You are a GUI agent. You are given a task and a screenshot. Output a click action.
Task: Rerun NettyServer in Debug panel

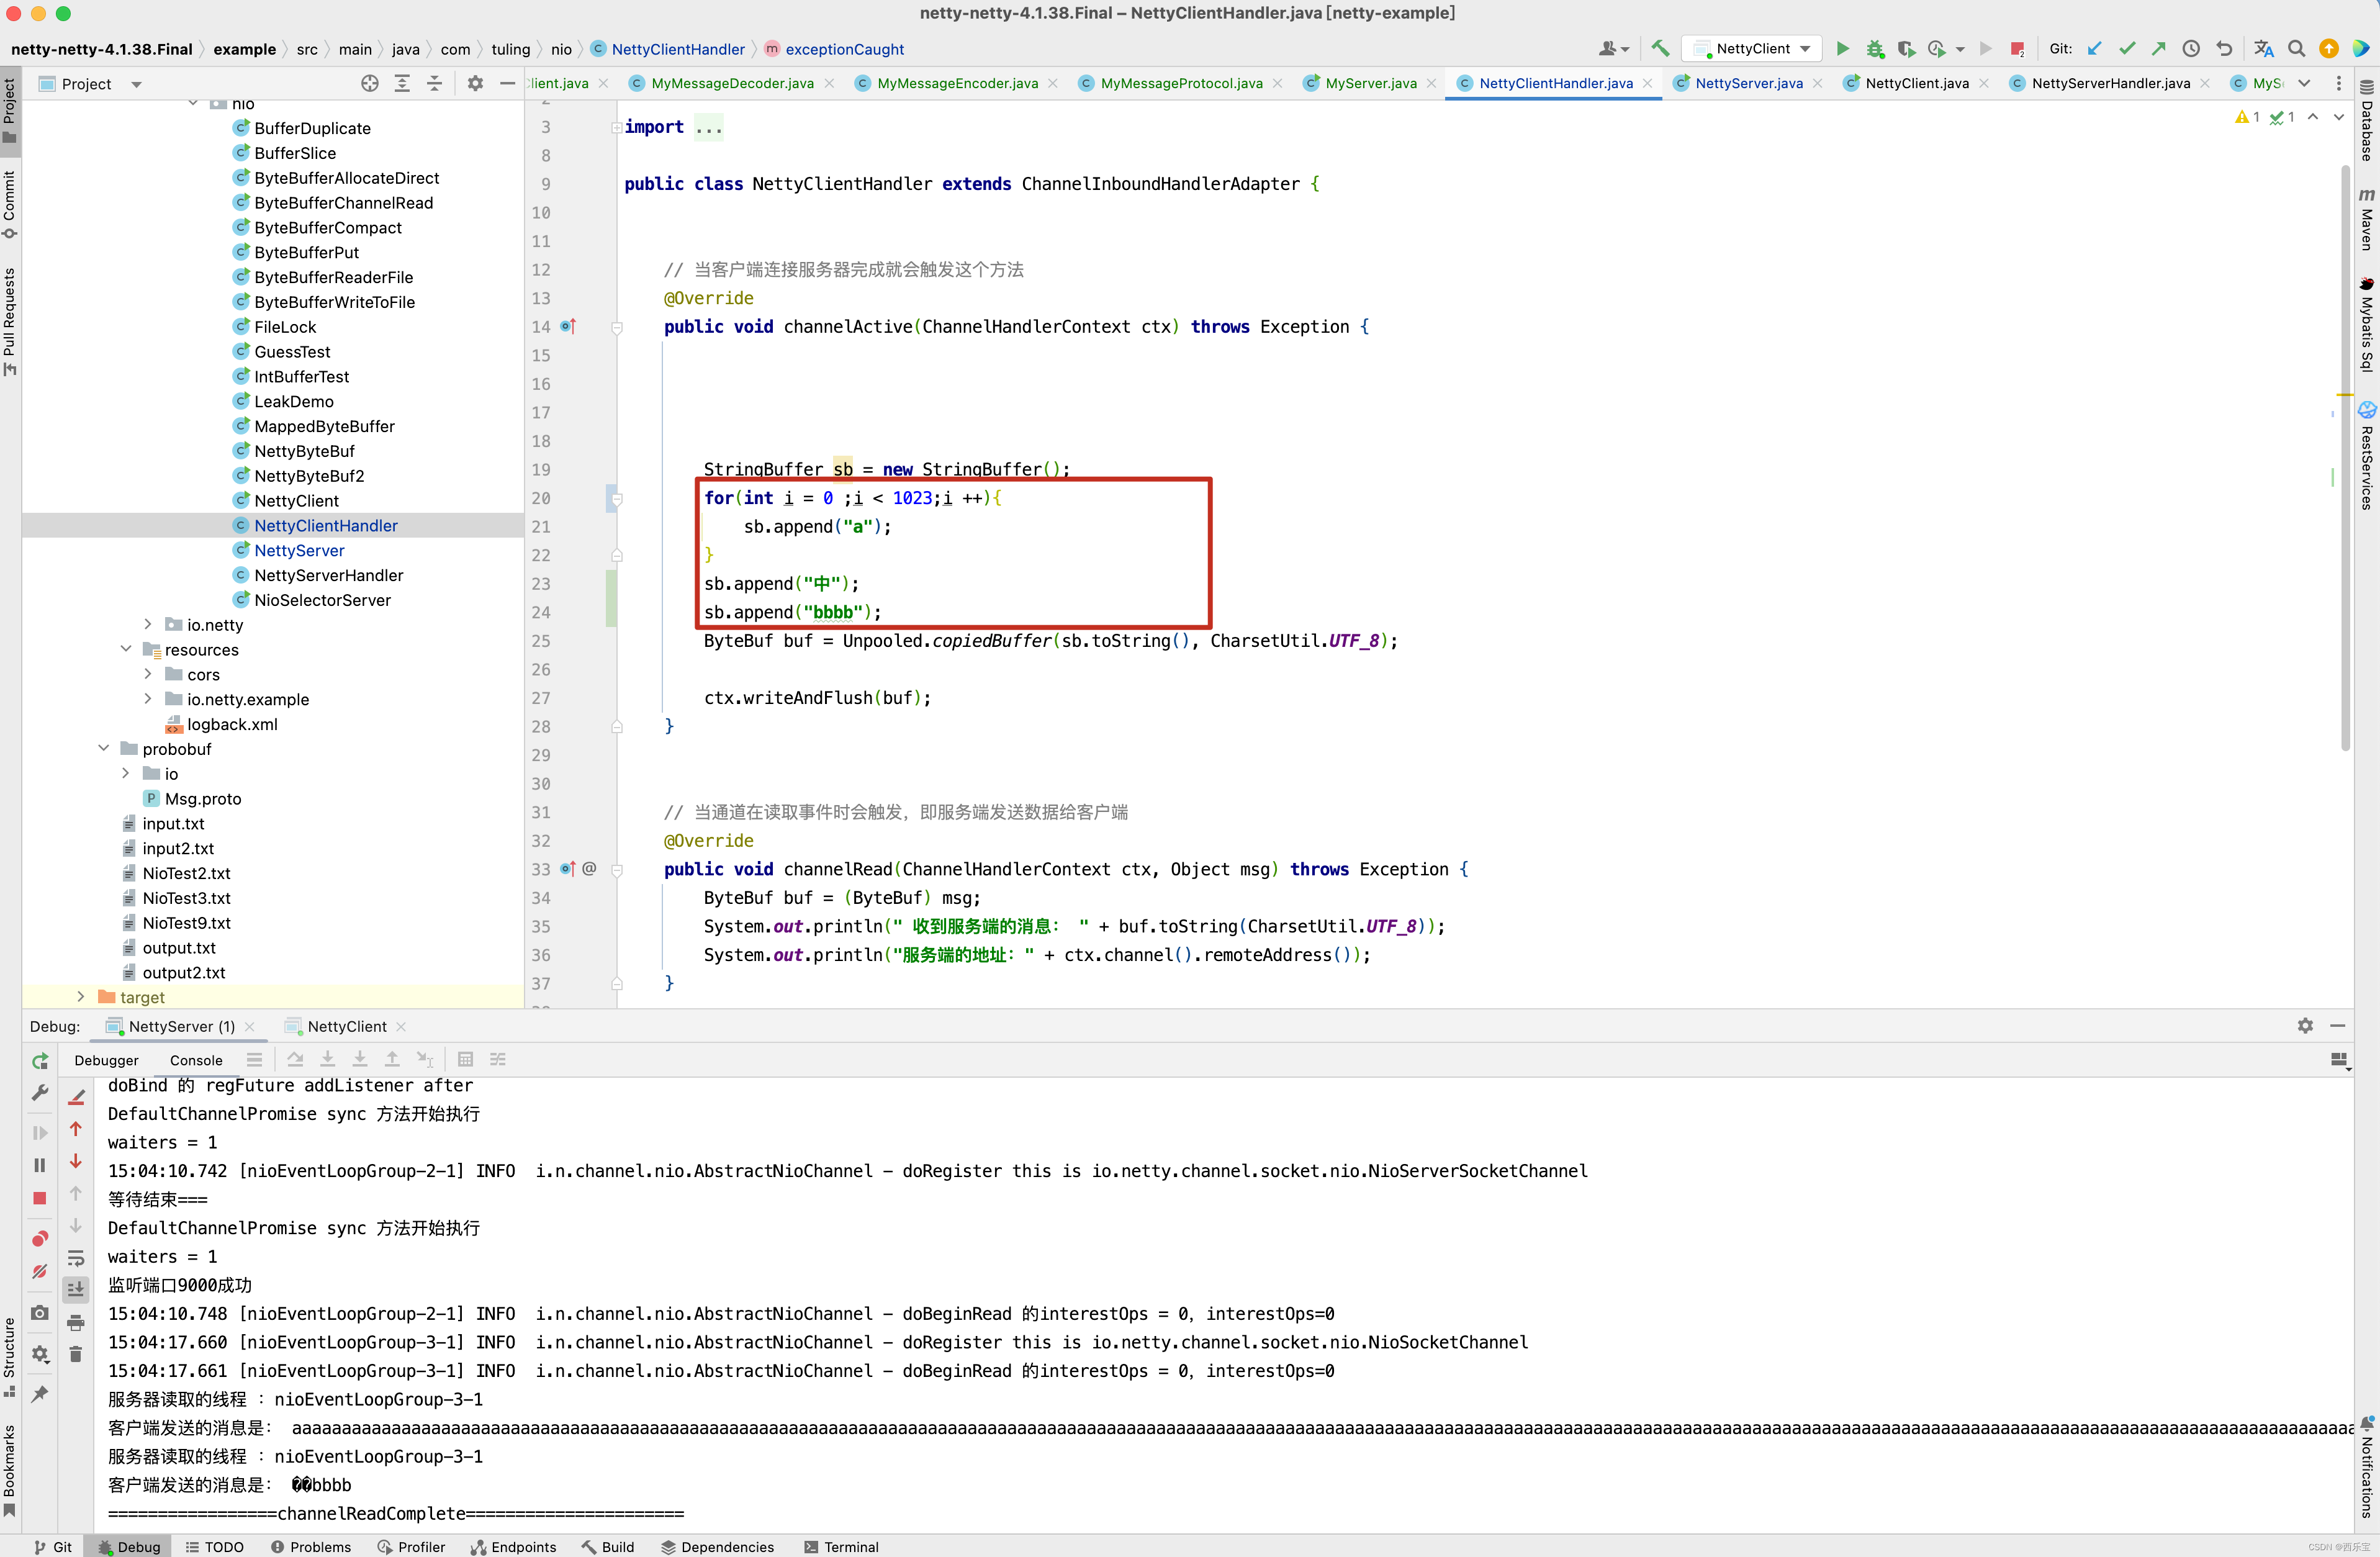[x=40, y=1061]
